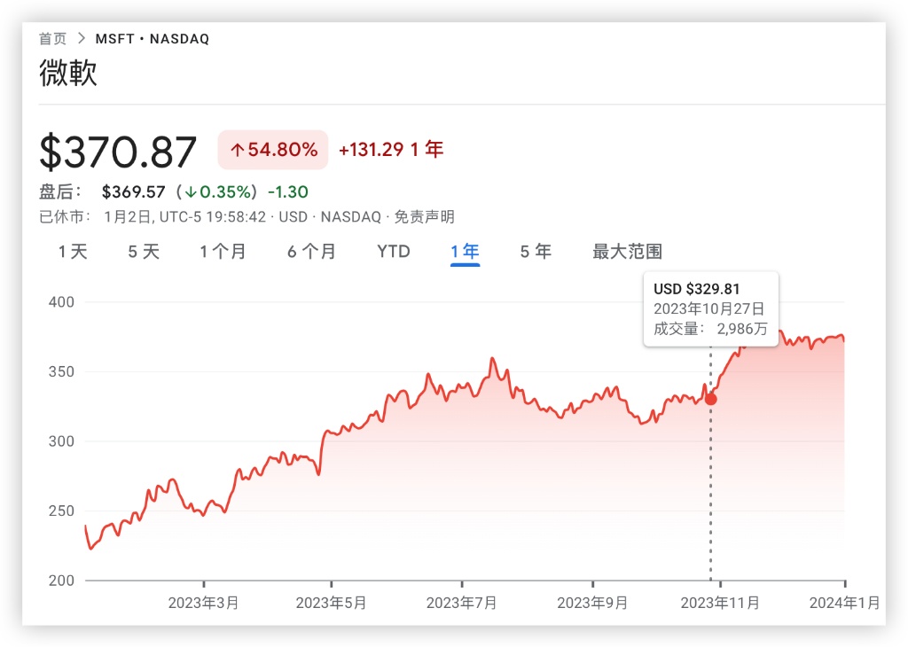Click the MSFT • NASDAQ breadcrumb
The width and height of the screenshot is (908, 647).
153,39
